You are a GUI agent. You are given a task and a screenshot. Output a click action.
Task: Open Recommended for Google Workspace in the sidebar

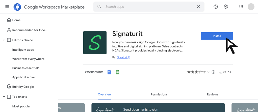pos(30,30)
